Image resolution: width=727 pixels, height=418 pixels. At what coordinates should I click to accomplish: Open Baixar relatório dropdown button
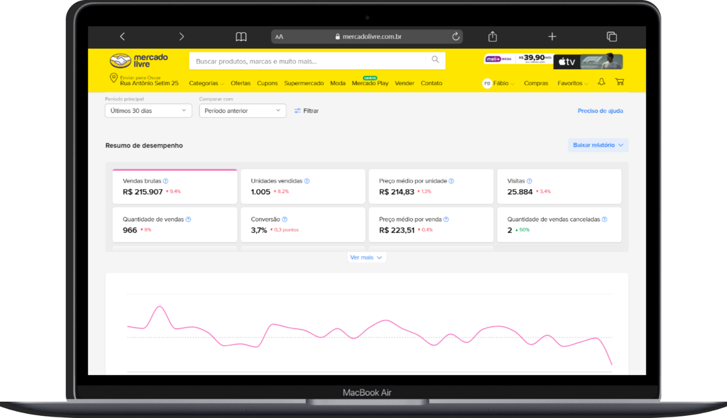(598, 145)
